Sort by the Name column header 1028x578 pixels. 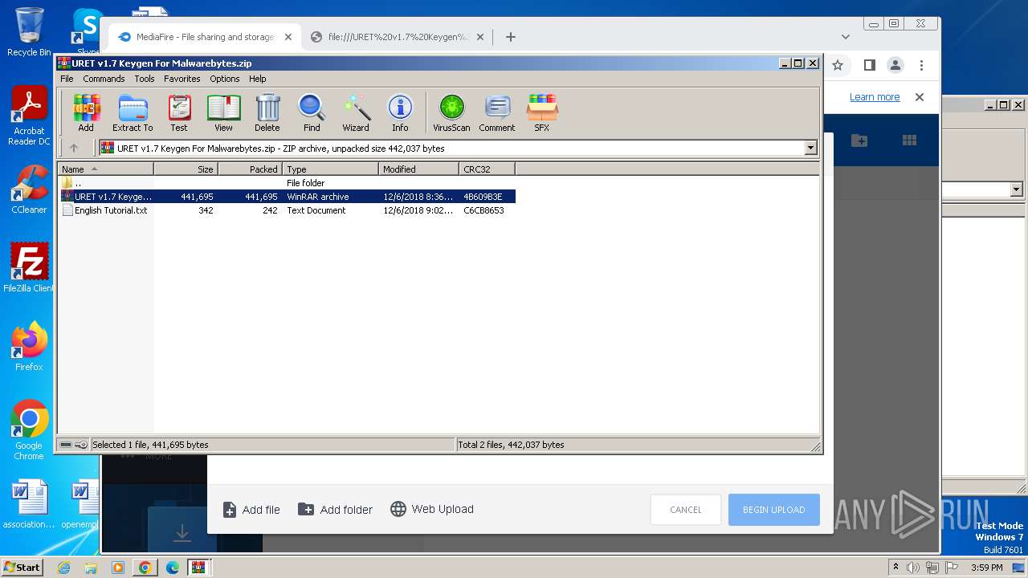pos(105,169)
